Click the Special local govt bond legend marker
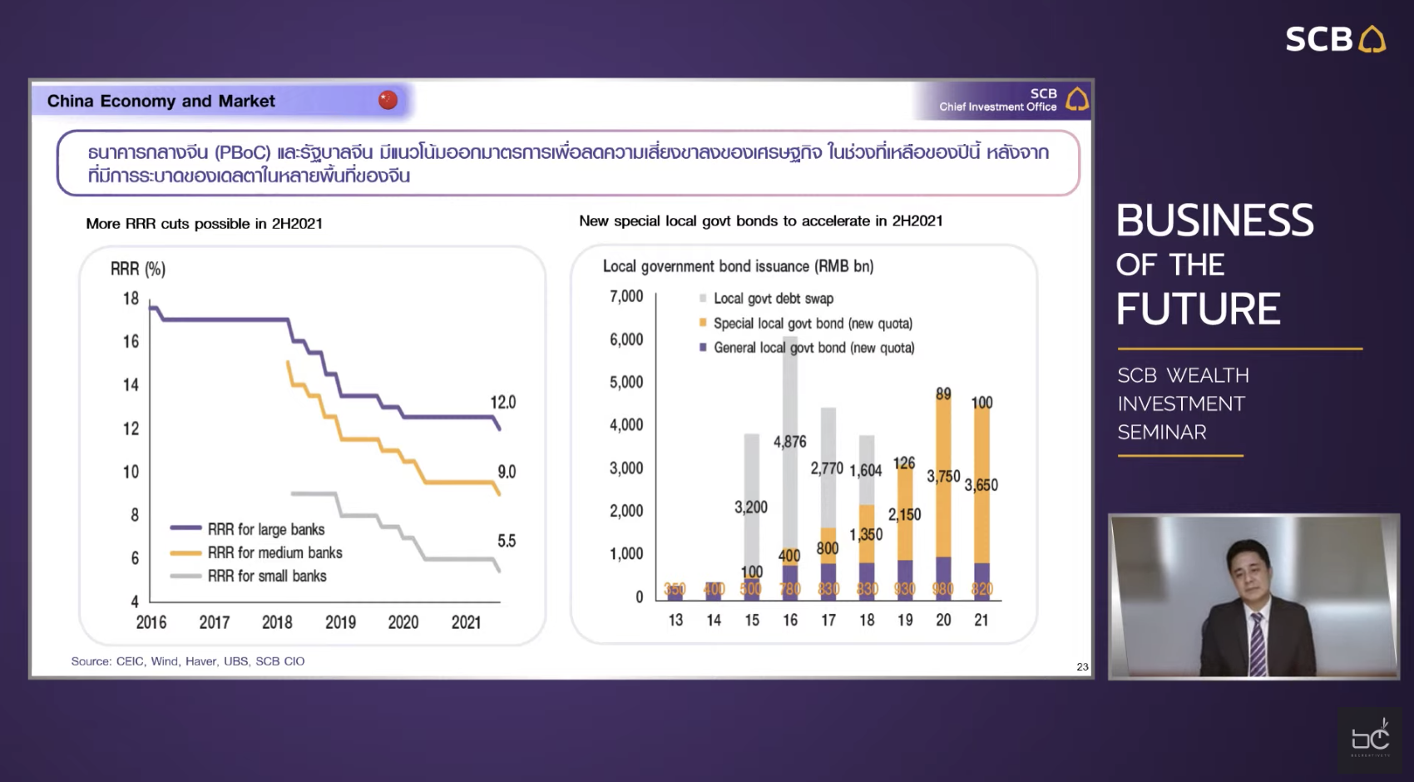The image size is (1414, 782). 703,323
